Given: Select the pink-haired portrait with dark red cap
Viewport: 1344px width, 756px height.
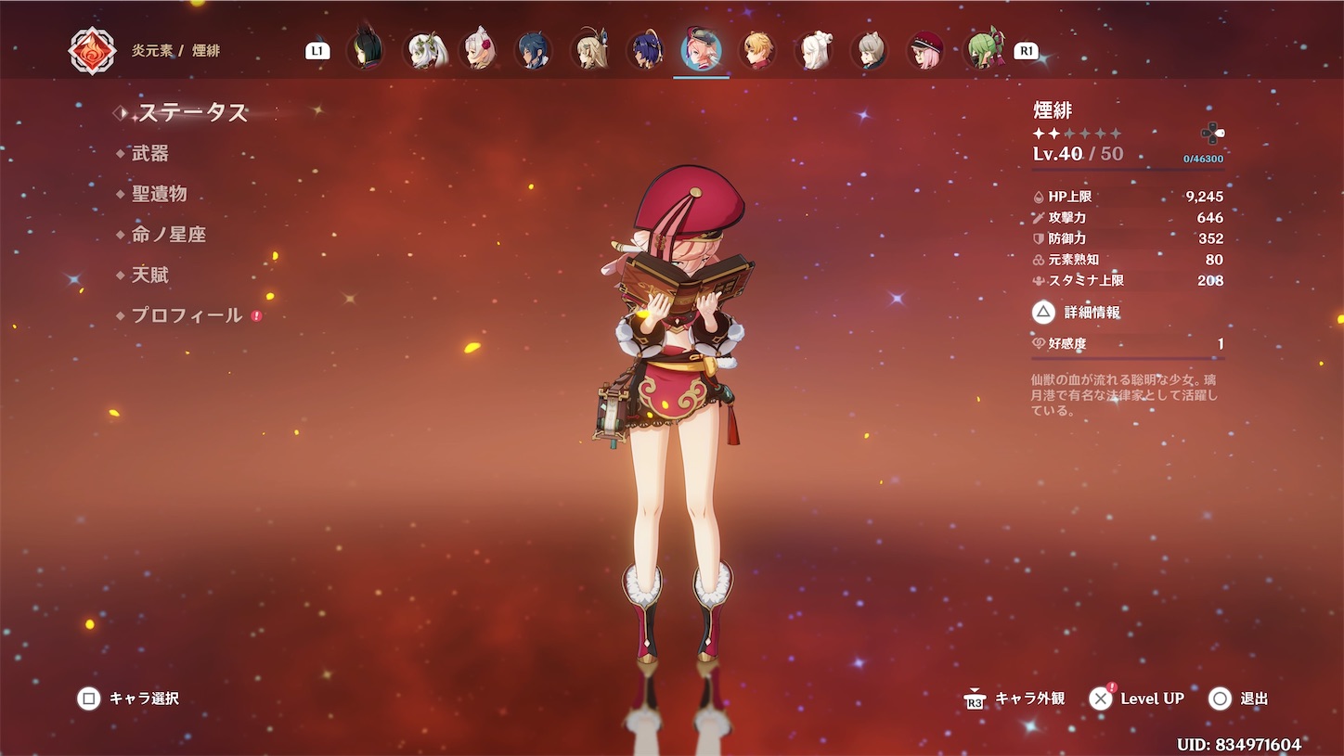Looking at the screenshot, I should click(x=925, y=50).
